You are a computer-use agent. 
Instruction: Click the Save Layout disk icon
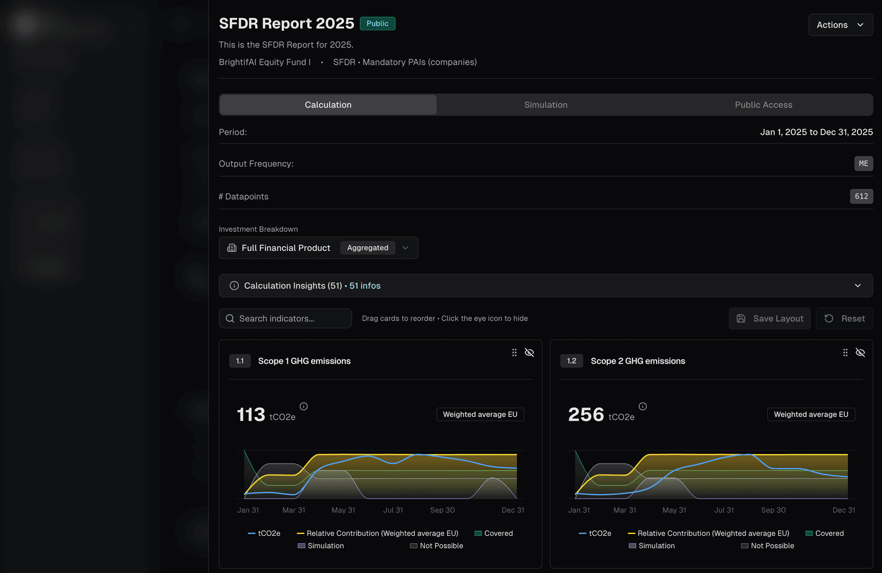[741, 318]
